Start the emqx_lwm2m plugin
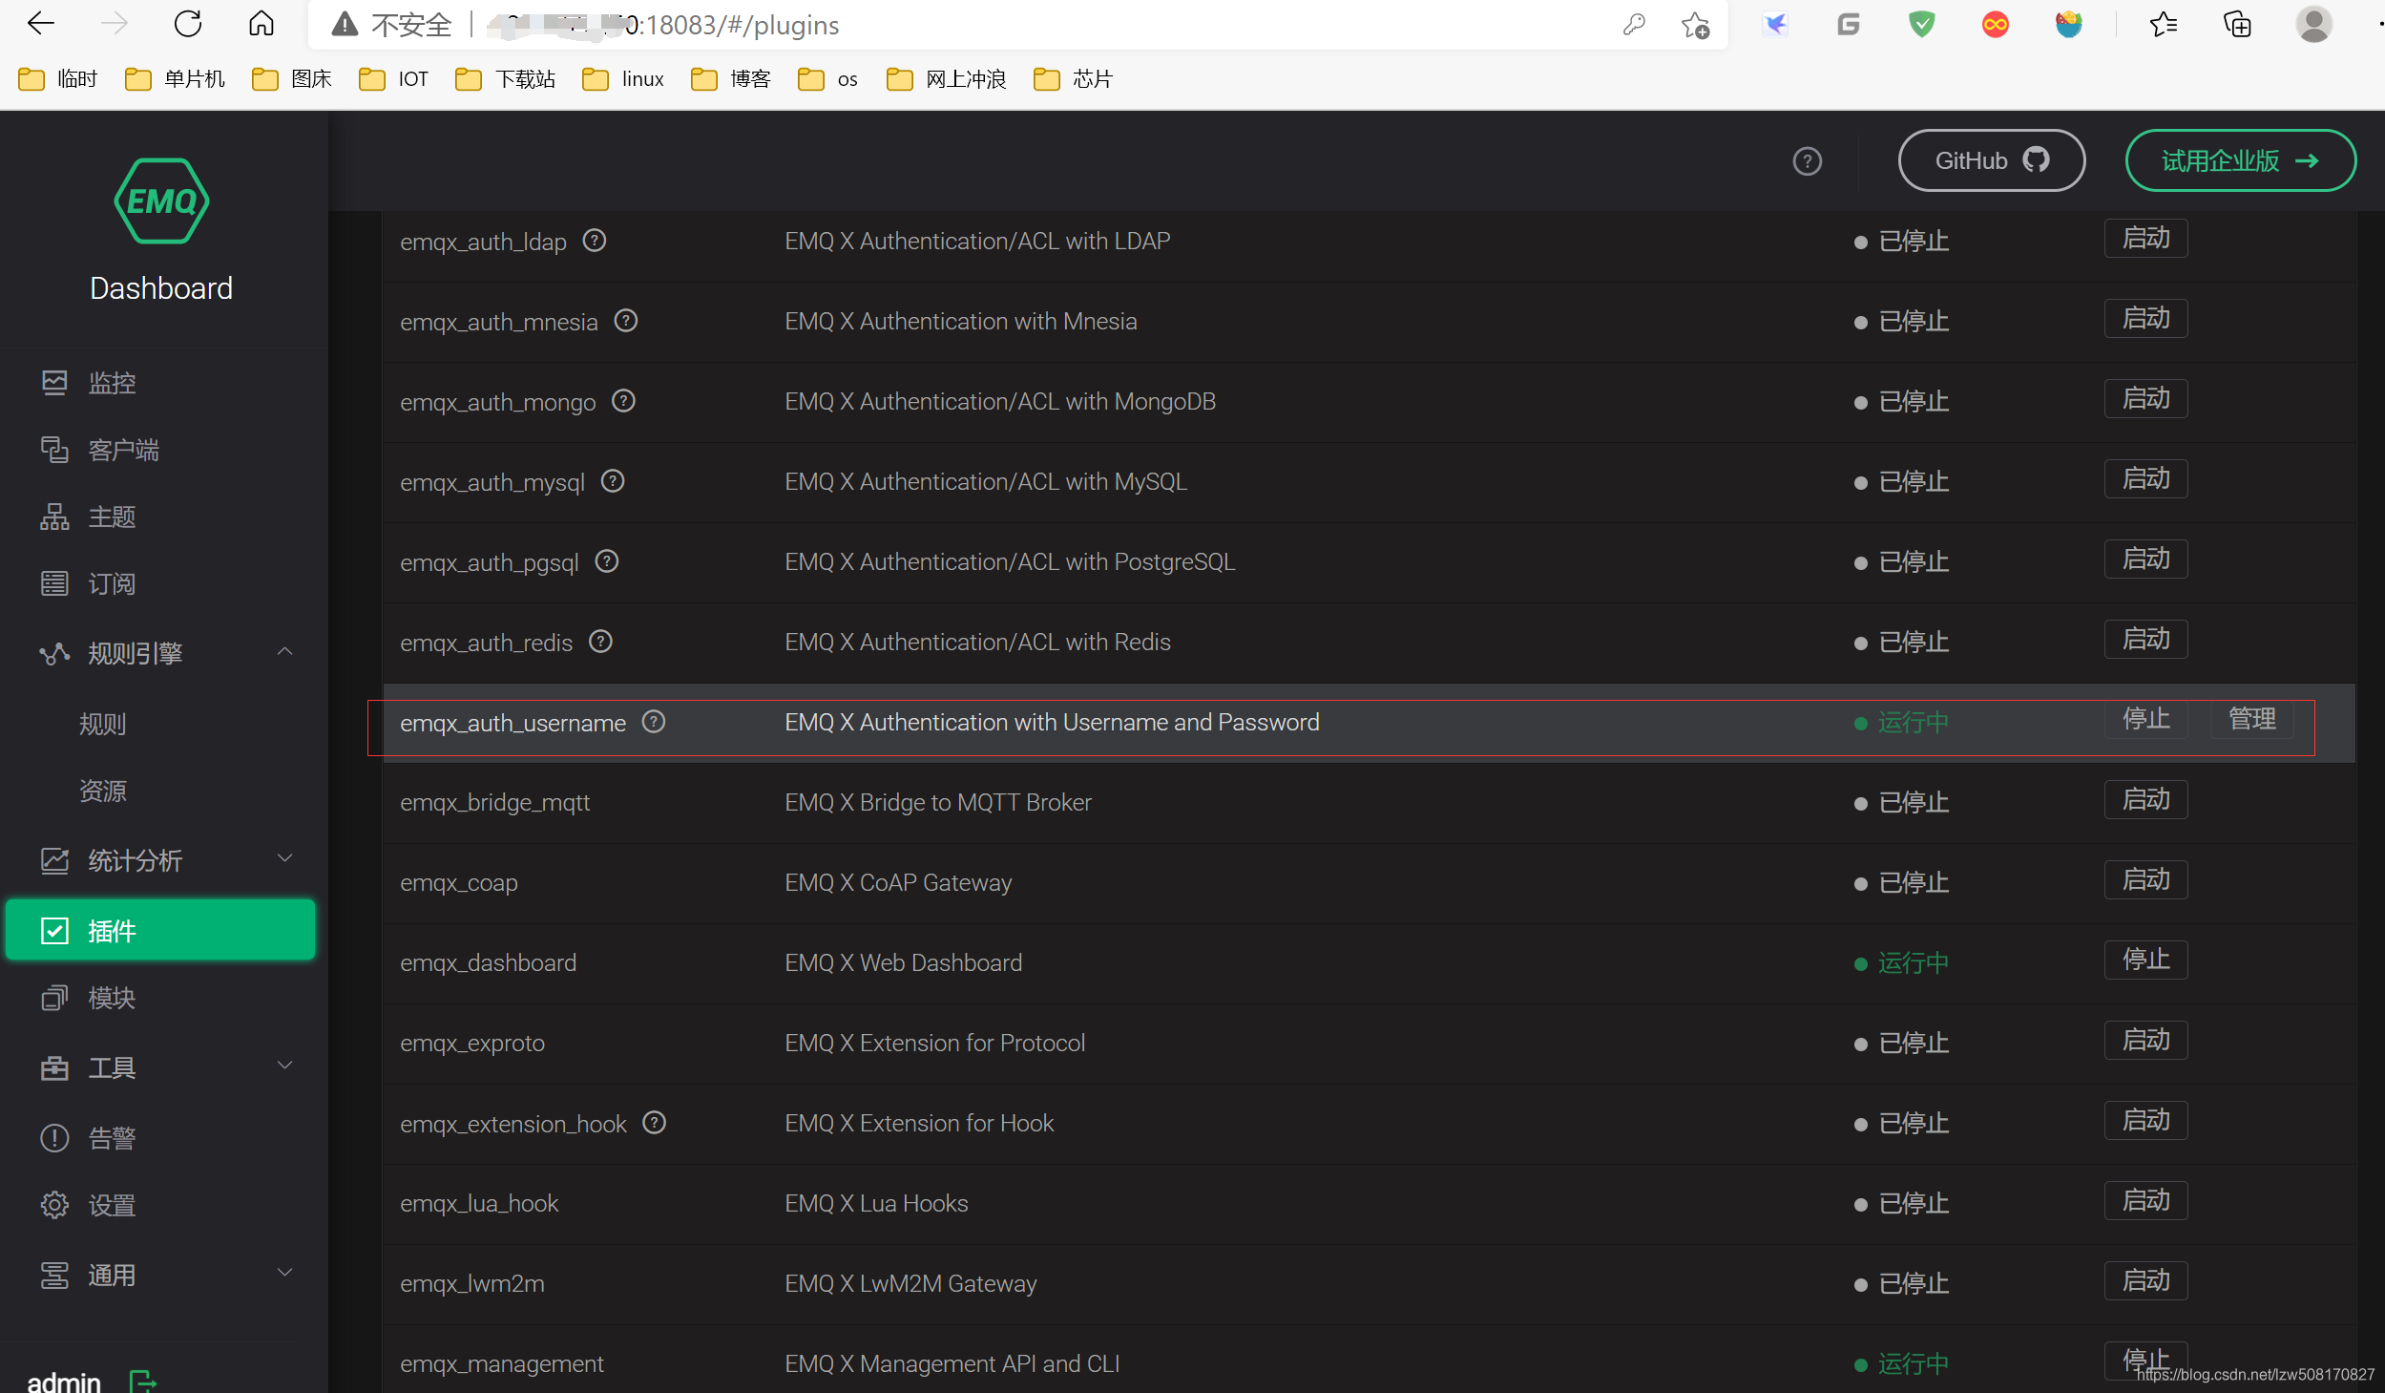The width and height of the screenshot is (2385, 1393). (x=2145, y=1280)
